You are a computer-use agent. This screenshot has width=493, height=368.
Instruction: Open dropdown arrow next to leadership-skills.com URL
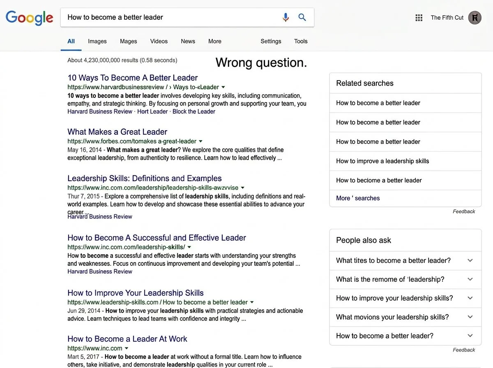point(252,302)
